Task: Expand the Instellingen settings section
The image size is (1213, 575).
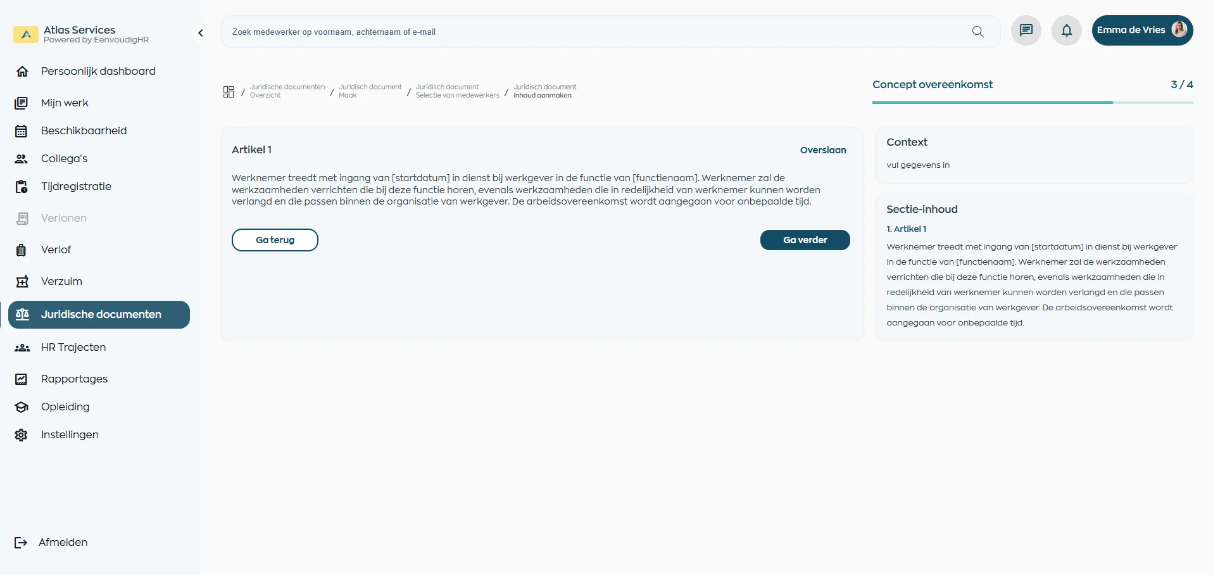Action: pos(70,434)
